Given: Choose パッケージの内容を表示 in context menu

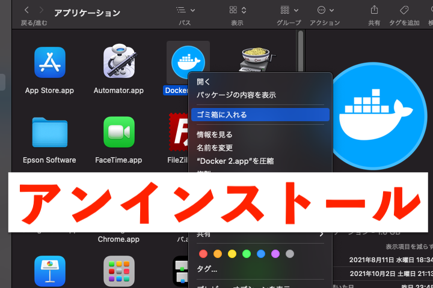Looking at the screenshot, I should 260,95.
